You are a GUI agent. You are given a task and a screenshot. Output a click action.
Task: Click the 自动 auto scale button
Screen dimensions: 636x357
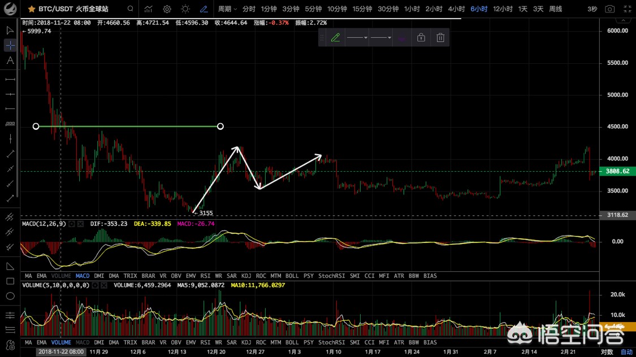(626, 352)
